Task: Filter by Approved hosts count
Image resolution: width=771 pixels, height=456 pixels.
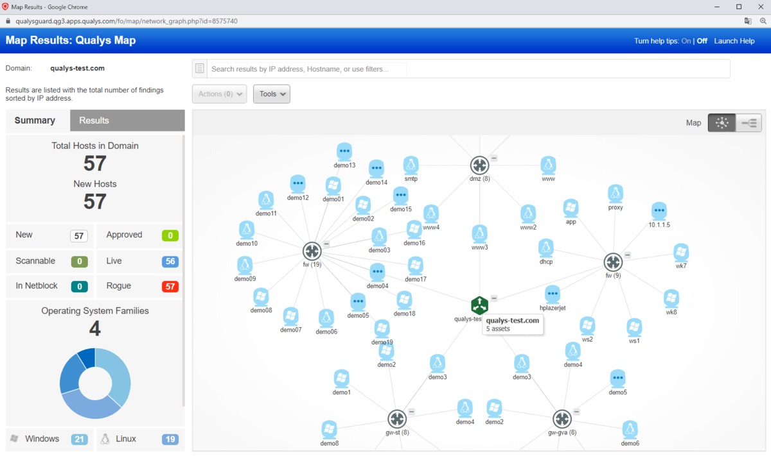Action: [170, 235]
